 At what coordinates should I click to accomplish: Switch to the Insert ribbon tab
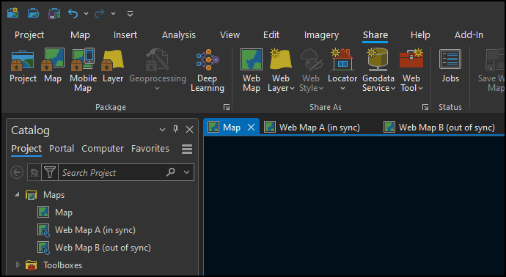tap(125, 35)
